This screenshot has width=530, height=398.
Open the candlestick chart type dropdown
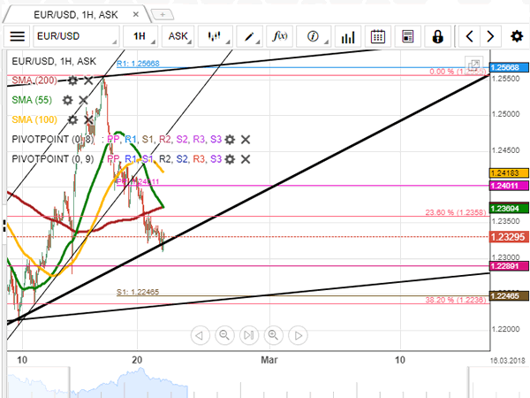(216, 36)
